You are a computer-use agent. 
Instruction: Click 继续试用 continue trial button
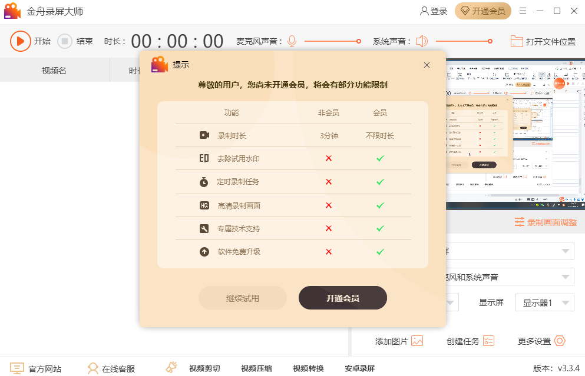[x=243, y=298]
